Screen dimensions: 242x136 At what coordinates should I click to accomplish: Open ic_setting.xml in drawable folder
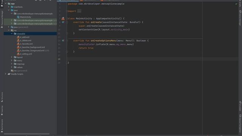(26, 54)
